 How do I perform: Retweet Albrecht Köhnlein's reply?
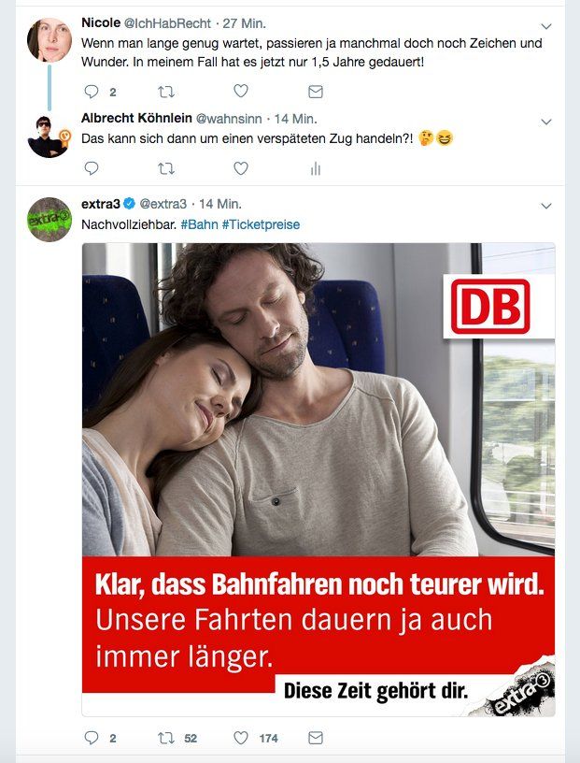click(x=166, y=168)
